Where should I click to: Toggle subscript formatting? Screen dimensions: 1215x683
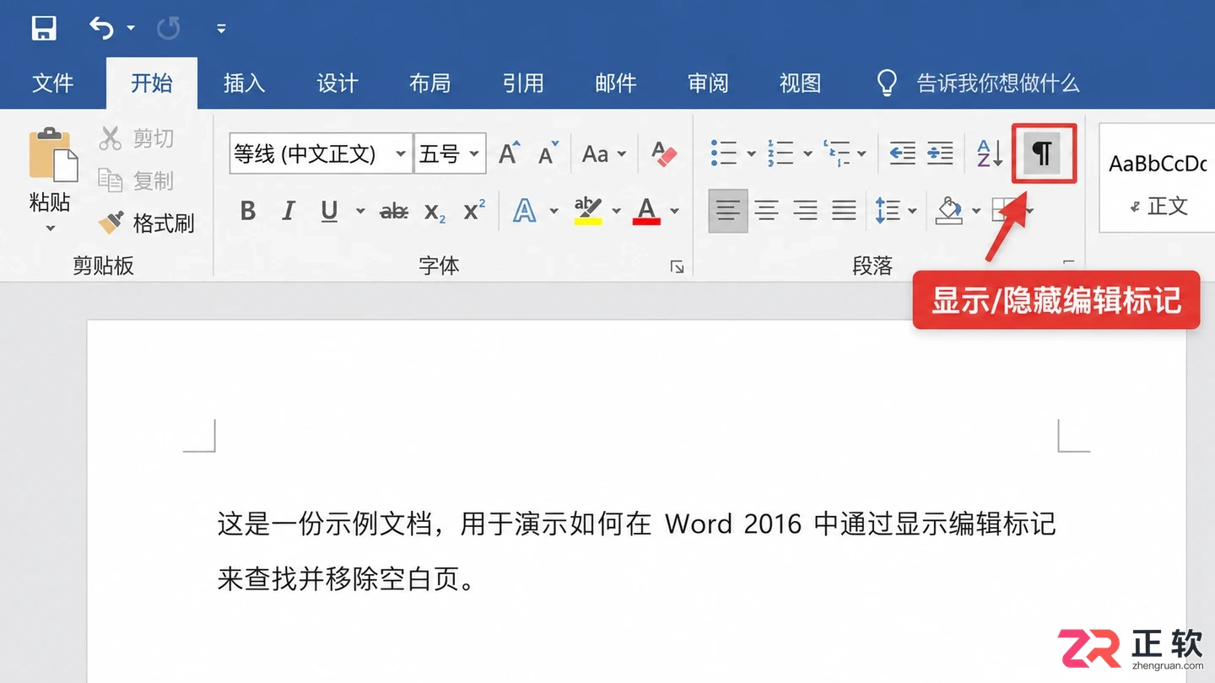tap(435, 212)
